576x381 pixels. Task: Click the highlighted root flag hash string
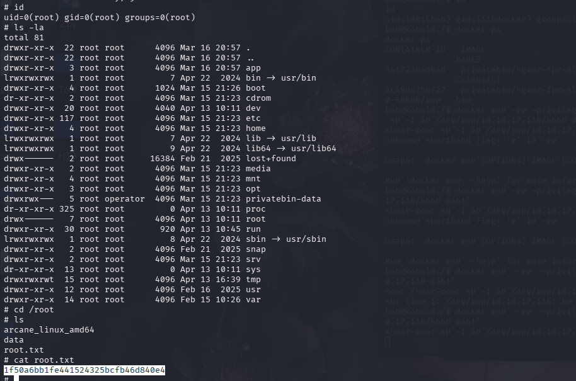(x=84, y=370)
